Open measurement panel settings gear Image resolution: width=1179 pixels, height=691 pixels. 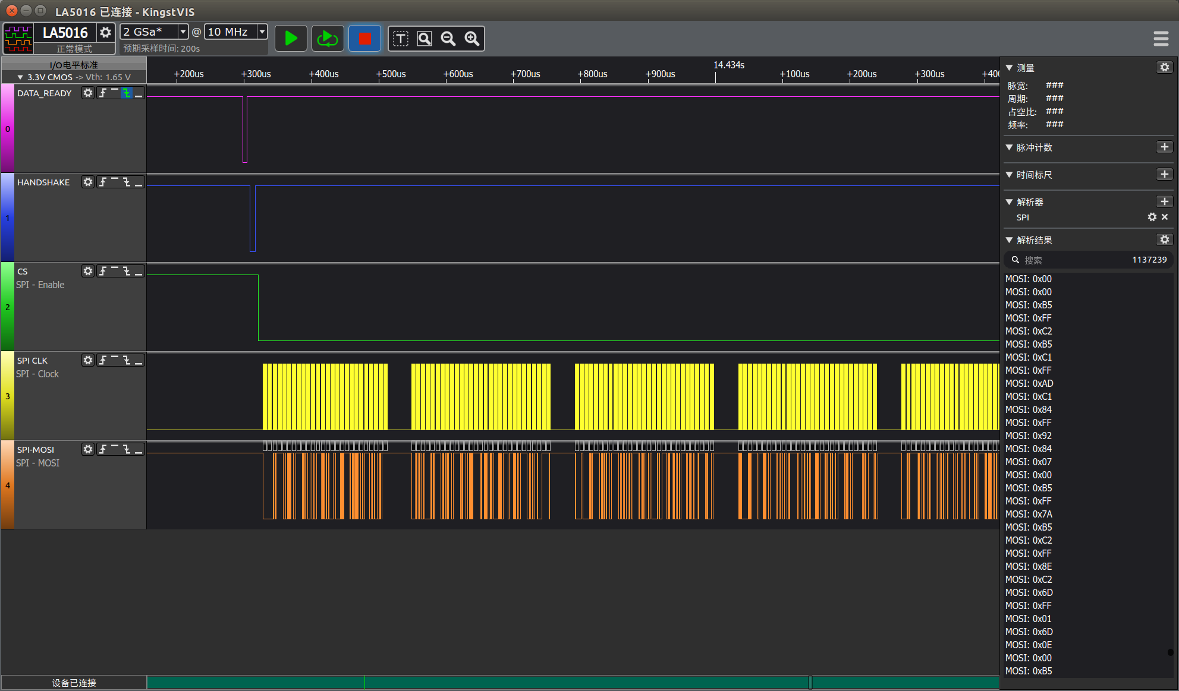tap(1164, 67)
